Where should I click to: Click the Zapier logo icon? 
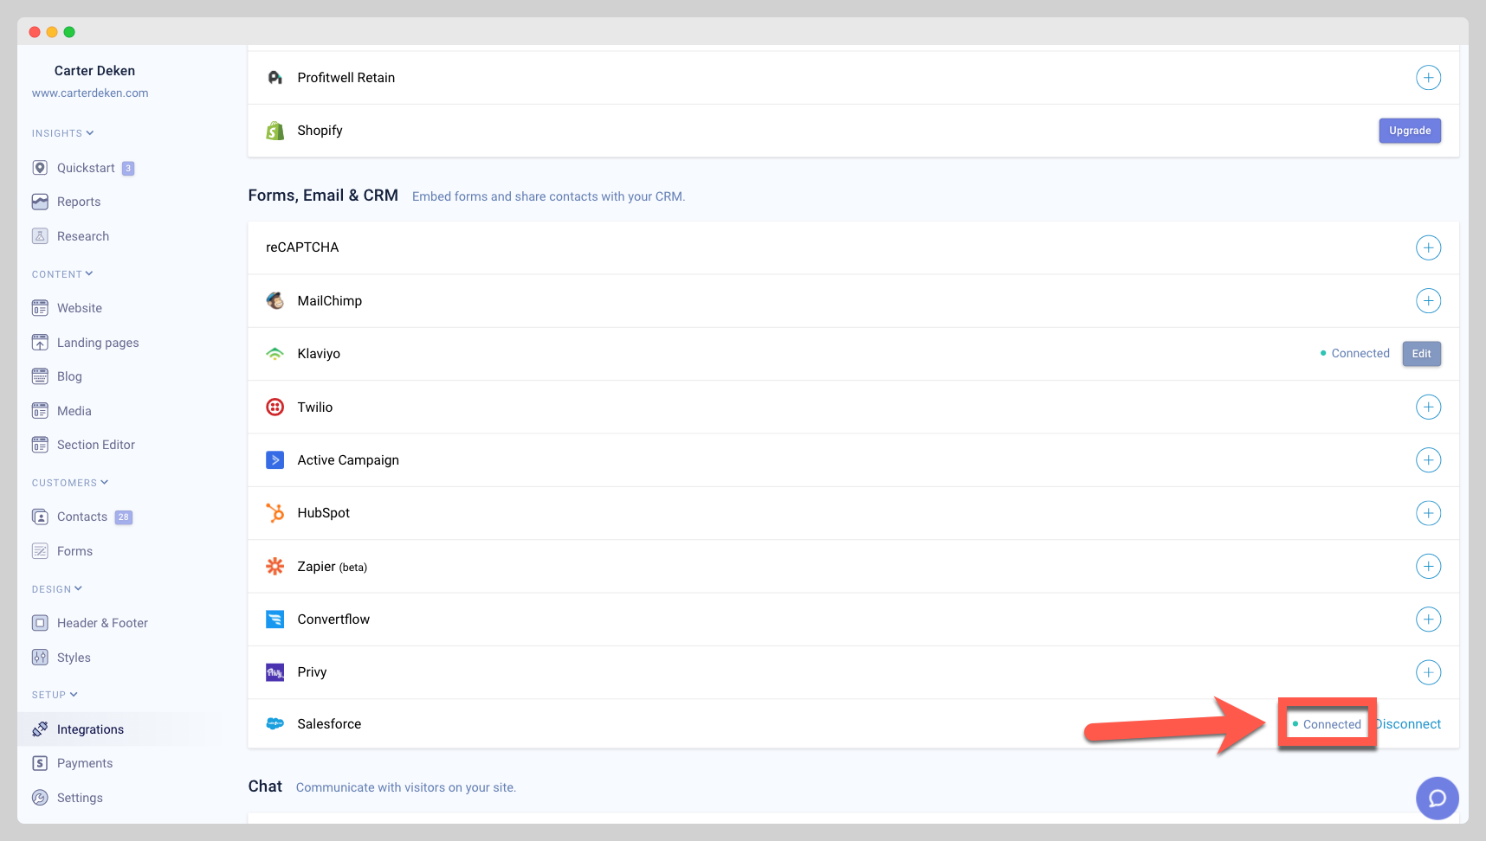[275, 566]
